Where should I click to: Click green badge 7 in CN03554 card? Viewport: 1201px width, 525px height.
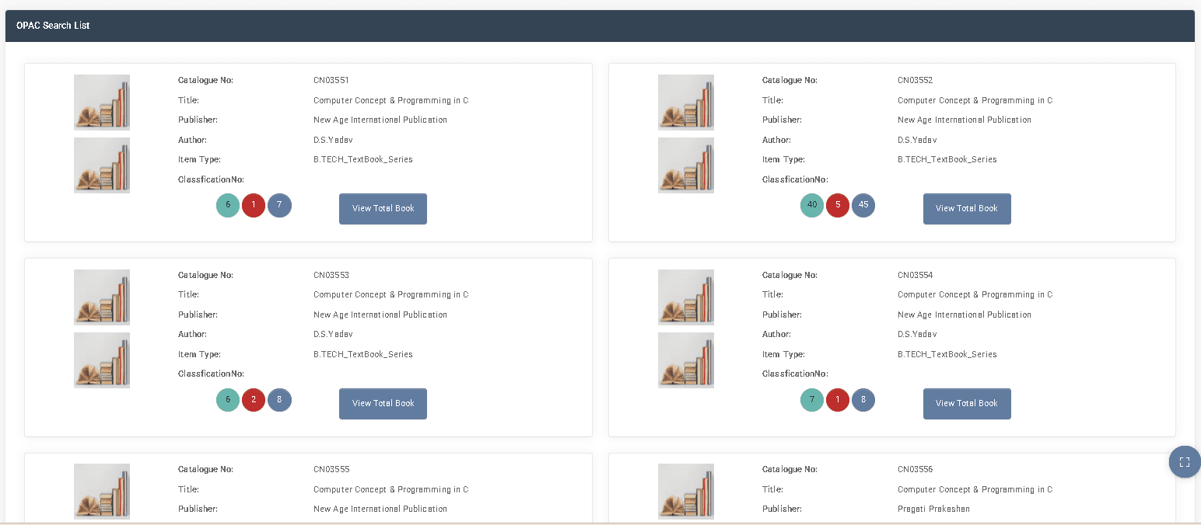pos(812,400)
